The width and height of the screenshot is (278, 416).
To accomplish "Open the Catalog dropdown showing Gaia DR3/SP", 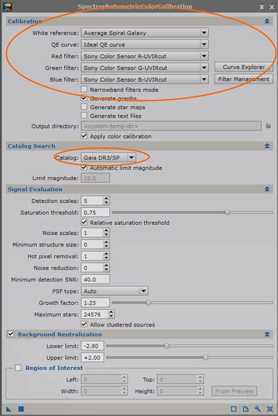I will coord(109,158).
